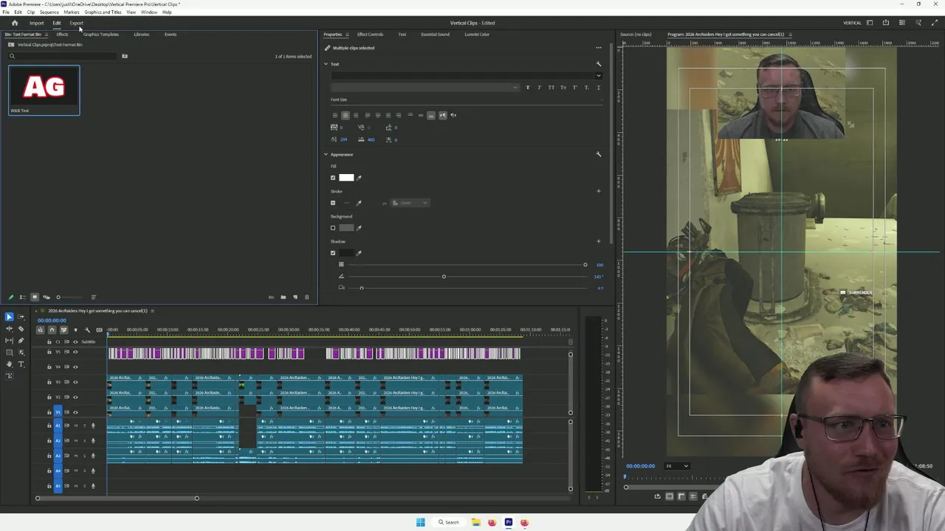This screenshot has height=531, width=945.
Task: Toggle V5 track output eye
Action: (x=75, y=352)
